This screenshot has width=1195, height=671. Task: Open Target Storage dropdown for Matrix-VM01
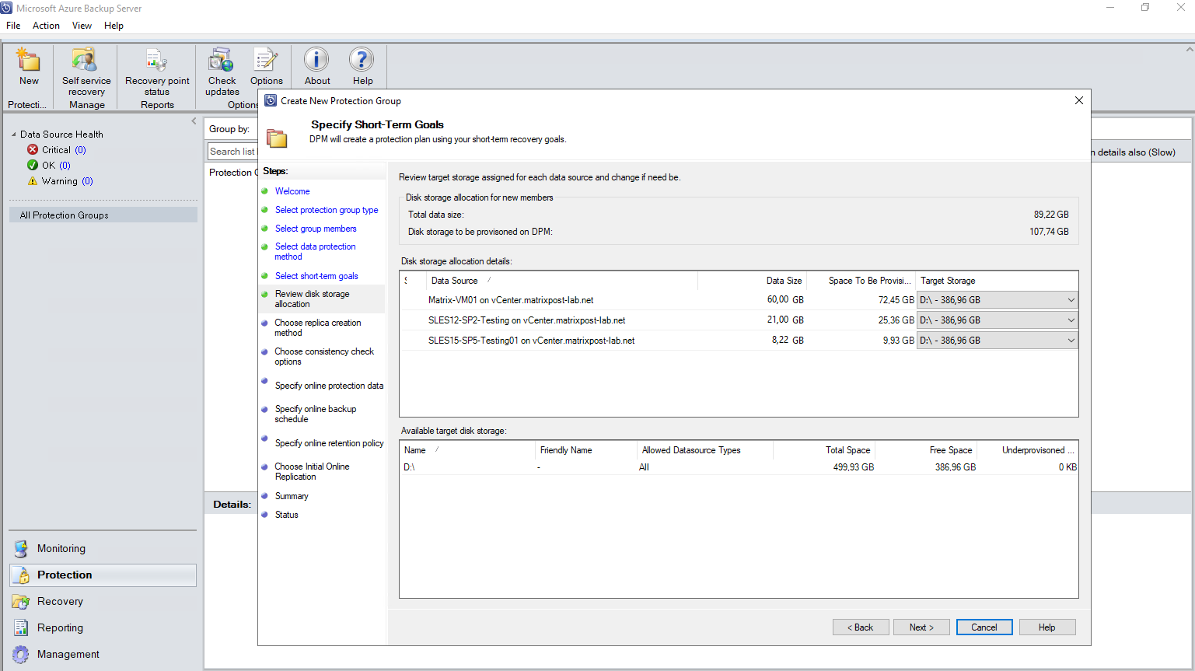[1071, 300]
